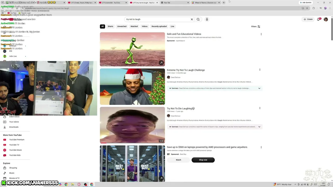Open the Create menu
333x187 pixels.
(308, 19)
